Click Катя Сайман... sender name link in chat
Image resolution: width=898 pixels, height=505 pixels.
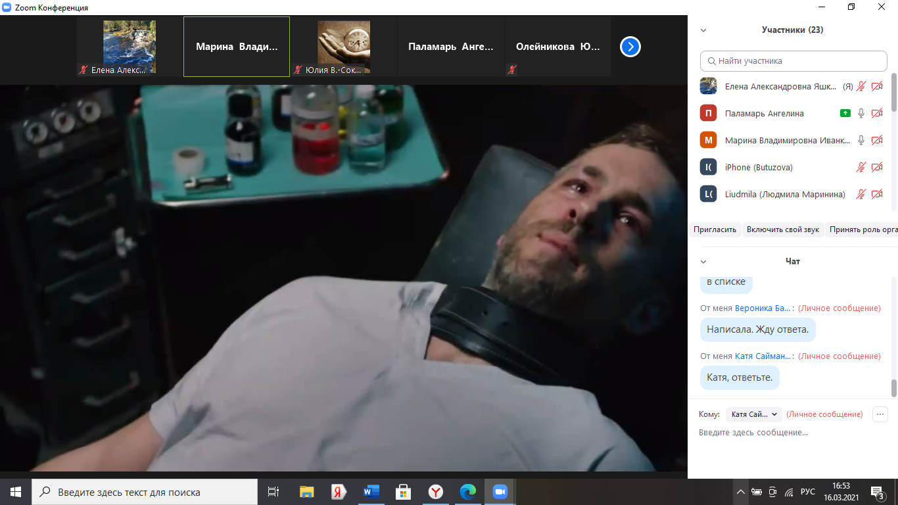point(763,356)
